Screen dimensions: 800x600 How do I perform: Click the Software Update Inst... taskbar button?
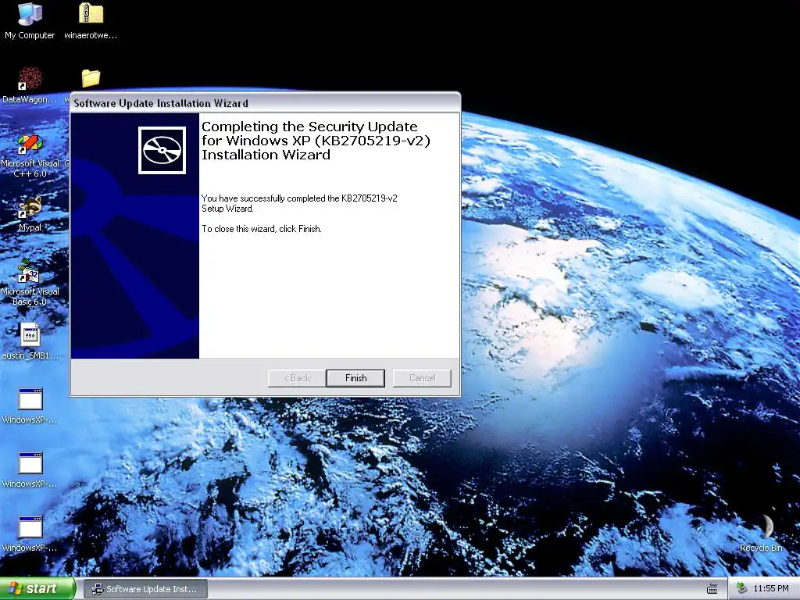coord(145,589)
